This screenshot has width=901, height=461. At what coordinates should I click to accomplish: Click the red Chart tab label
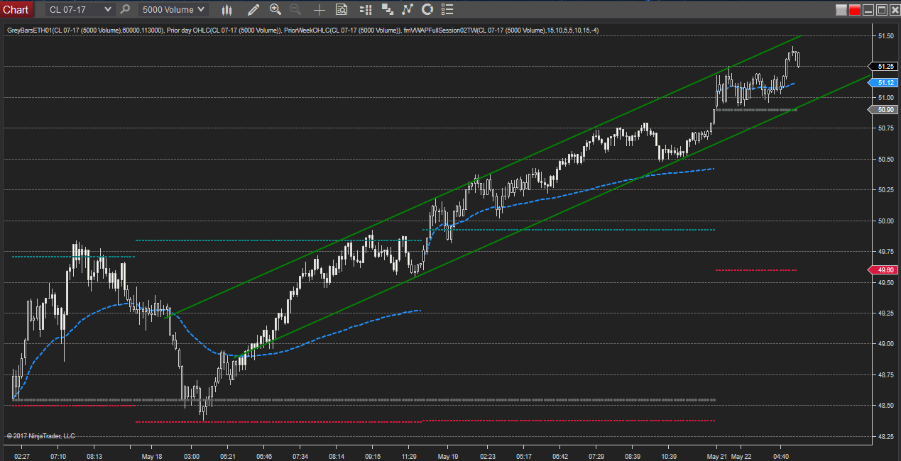pyautogui.click(x=16, y=9)
